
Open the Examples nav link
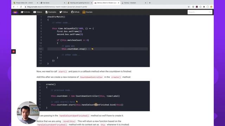click(51, 12)
